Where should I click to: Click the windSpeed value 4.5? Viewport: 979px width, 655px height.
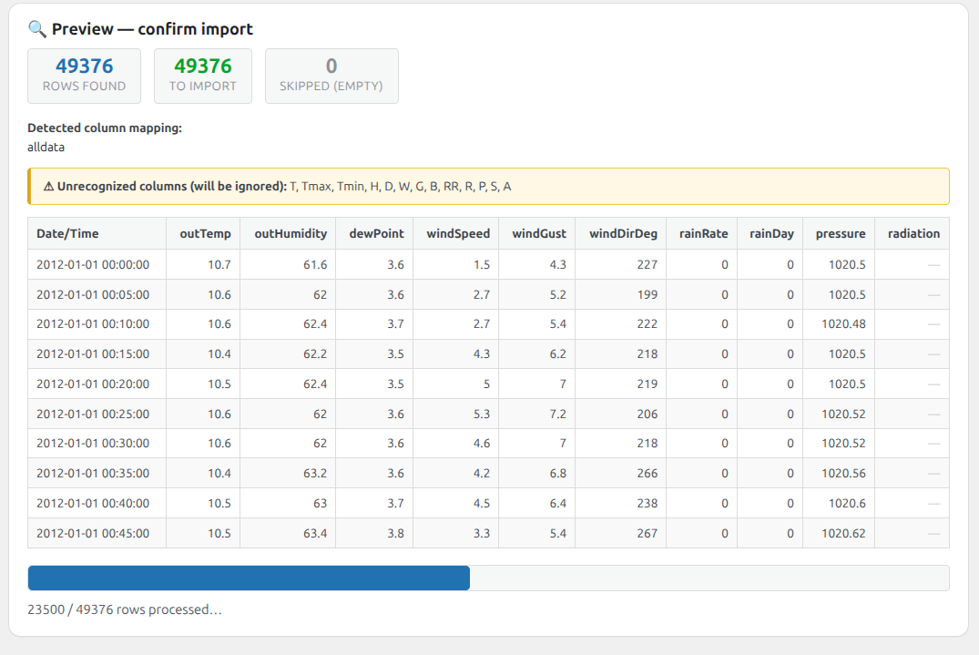click(482, 503)
